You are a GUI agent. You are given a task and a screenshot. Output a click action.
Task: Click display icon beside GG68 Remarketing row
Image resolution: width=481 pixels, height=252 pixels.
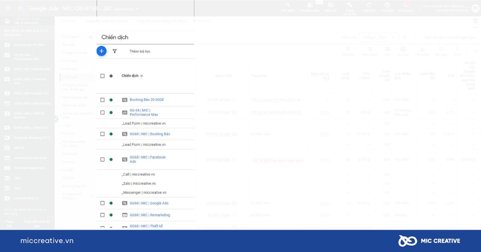point(125,215)
